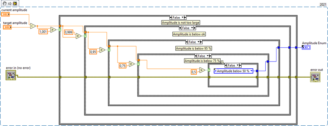Select the Divide function node
Image resolution: width=328 pixels, height=126 pixels.
(33, 26)
